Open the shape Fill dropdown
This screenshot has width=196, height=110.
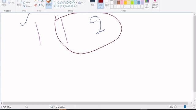tap(81, 2)
